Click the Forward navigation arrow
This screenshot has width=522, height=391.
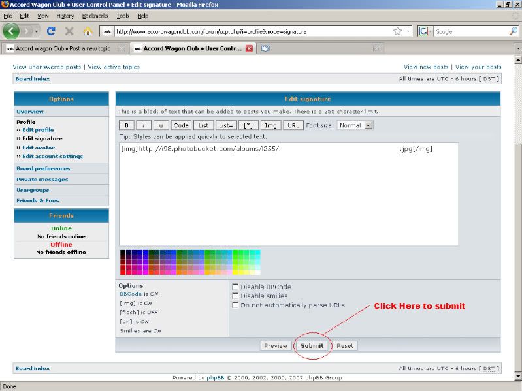click(27, 31)
